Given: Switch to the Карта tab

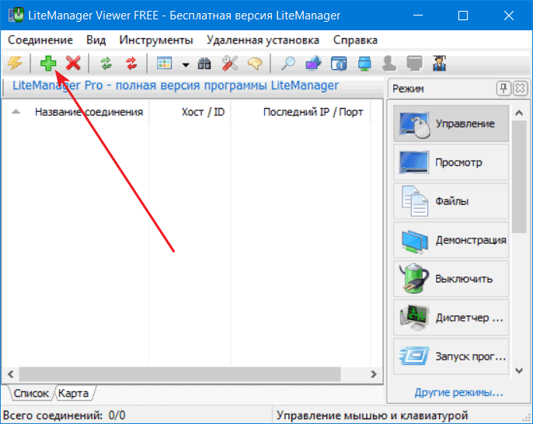Looking at the screenshot, I should click(73, 393).
